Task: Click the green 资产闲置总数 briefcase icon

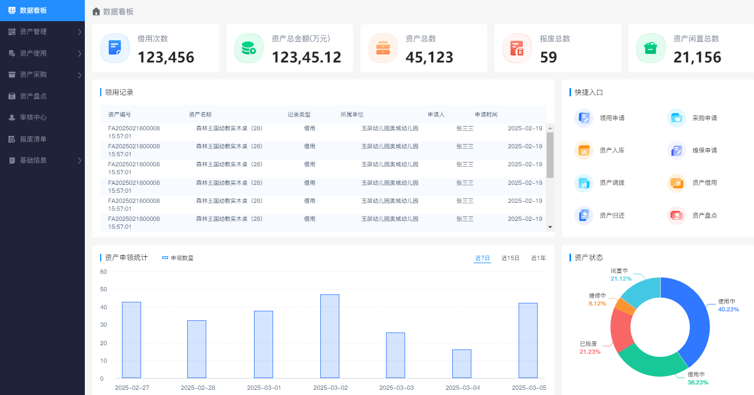Action: point(651,48)
